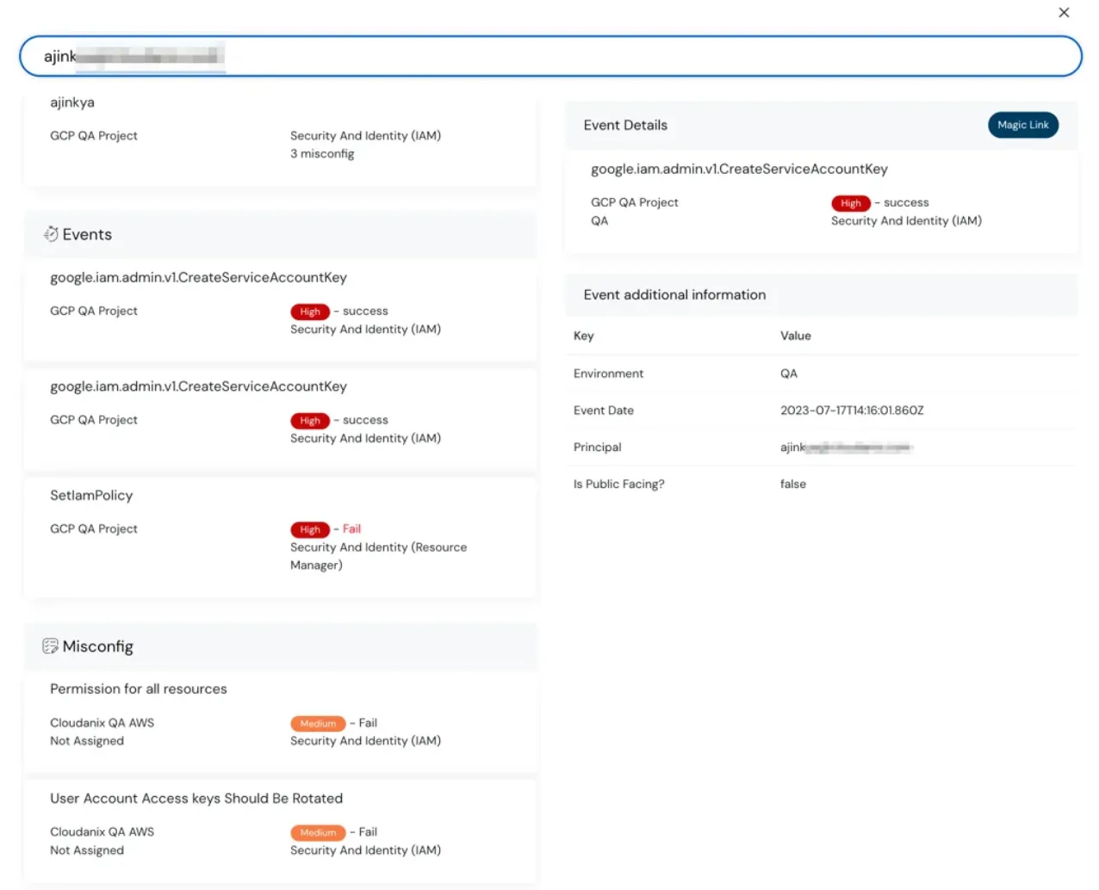Click the High badge on the first CreateServiceAccountKey event
Viewport: 1099px width, 890px height.
[310, 312]
